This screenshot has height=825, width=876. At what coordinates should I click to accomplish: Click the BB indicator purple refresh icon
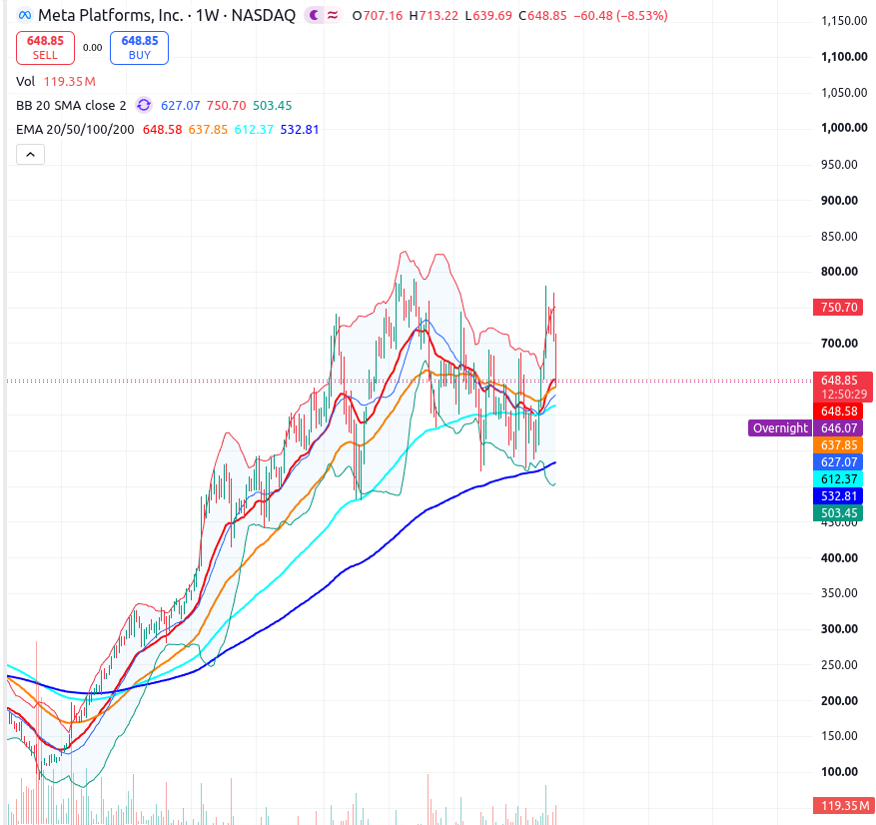click(144, 105)
